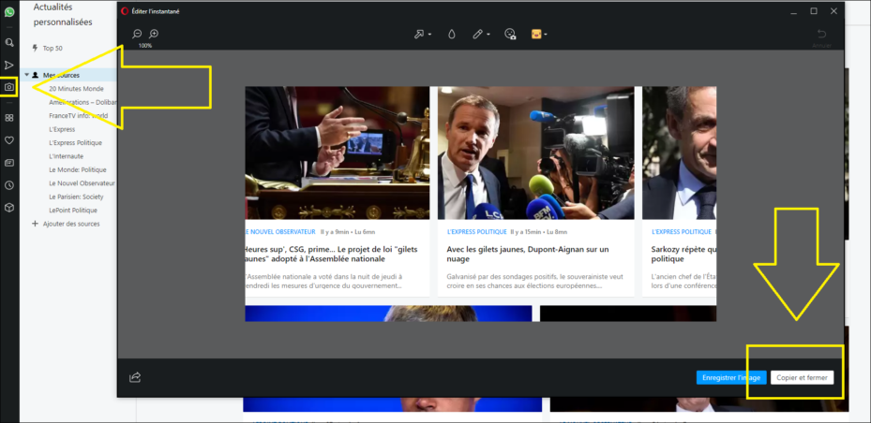Add a selfie with the face-camera icon
The width and height of the screenshot is (871, 423).
click(510, 35)
